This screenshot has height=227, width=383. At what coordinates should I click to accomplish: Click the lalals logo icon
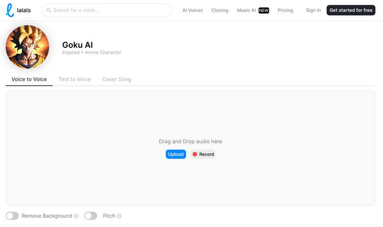click(x=10, y=10)
